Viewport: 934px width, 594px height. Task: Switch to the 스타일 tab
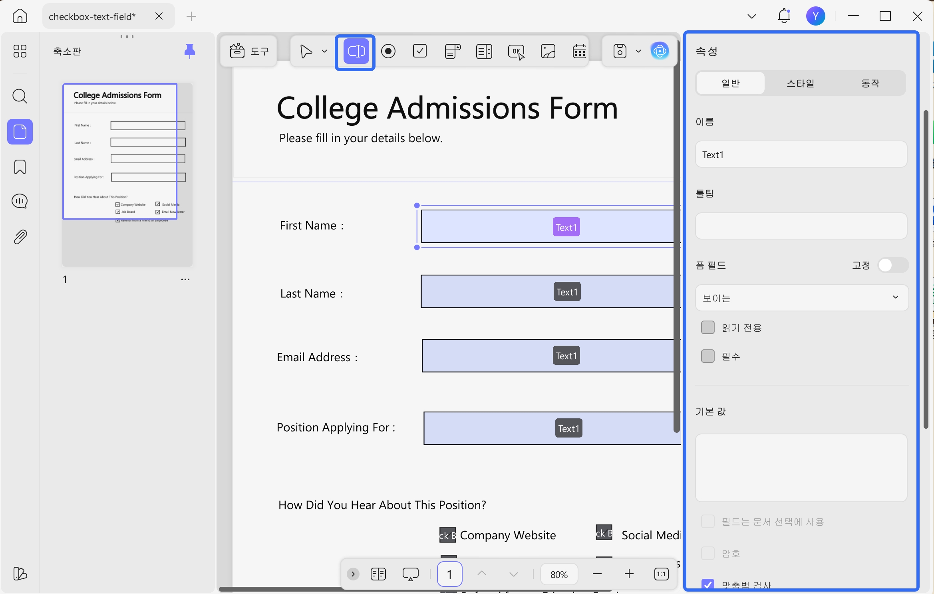click(x=801, y=83)
